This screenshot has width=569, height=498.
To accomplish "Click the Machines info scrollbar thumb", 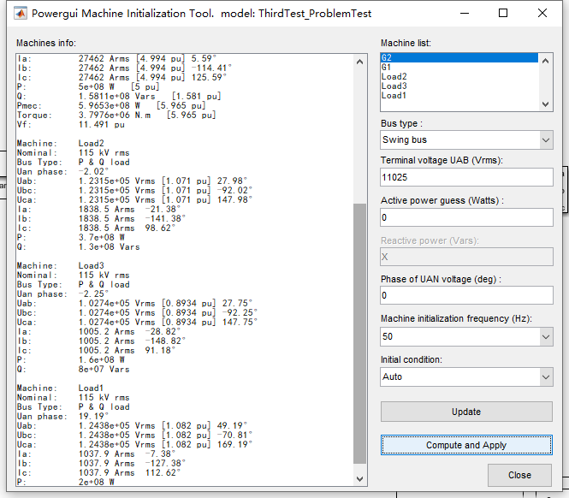I will (x=359, y=334).
